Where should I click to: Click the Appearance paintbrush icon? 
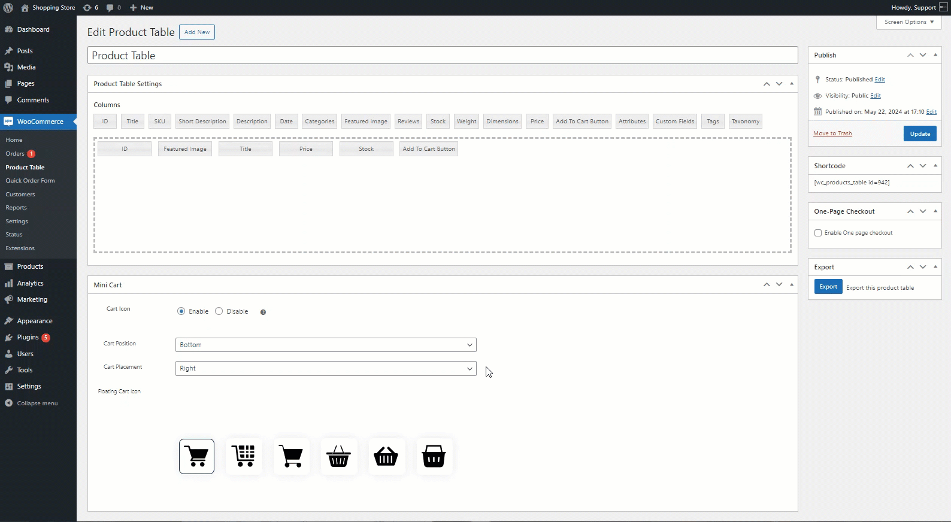(8, 321)
